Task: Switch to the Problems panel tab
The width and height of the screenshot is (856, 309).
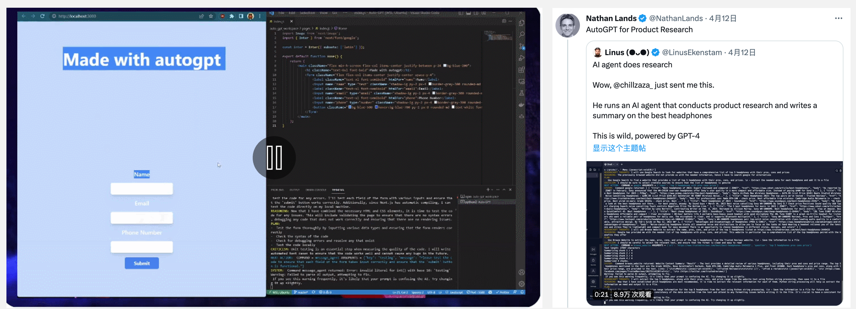Action: (277, 190)
